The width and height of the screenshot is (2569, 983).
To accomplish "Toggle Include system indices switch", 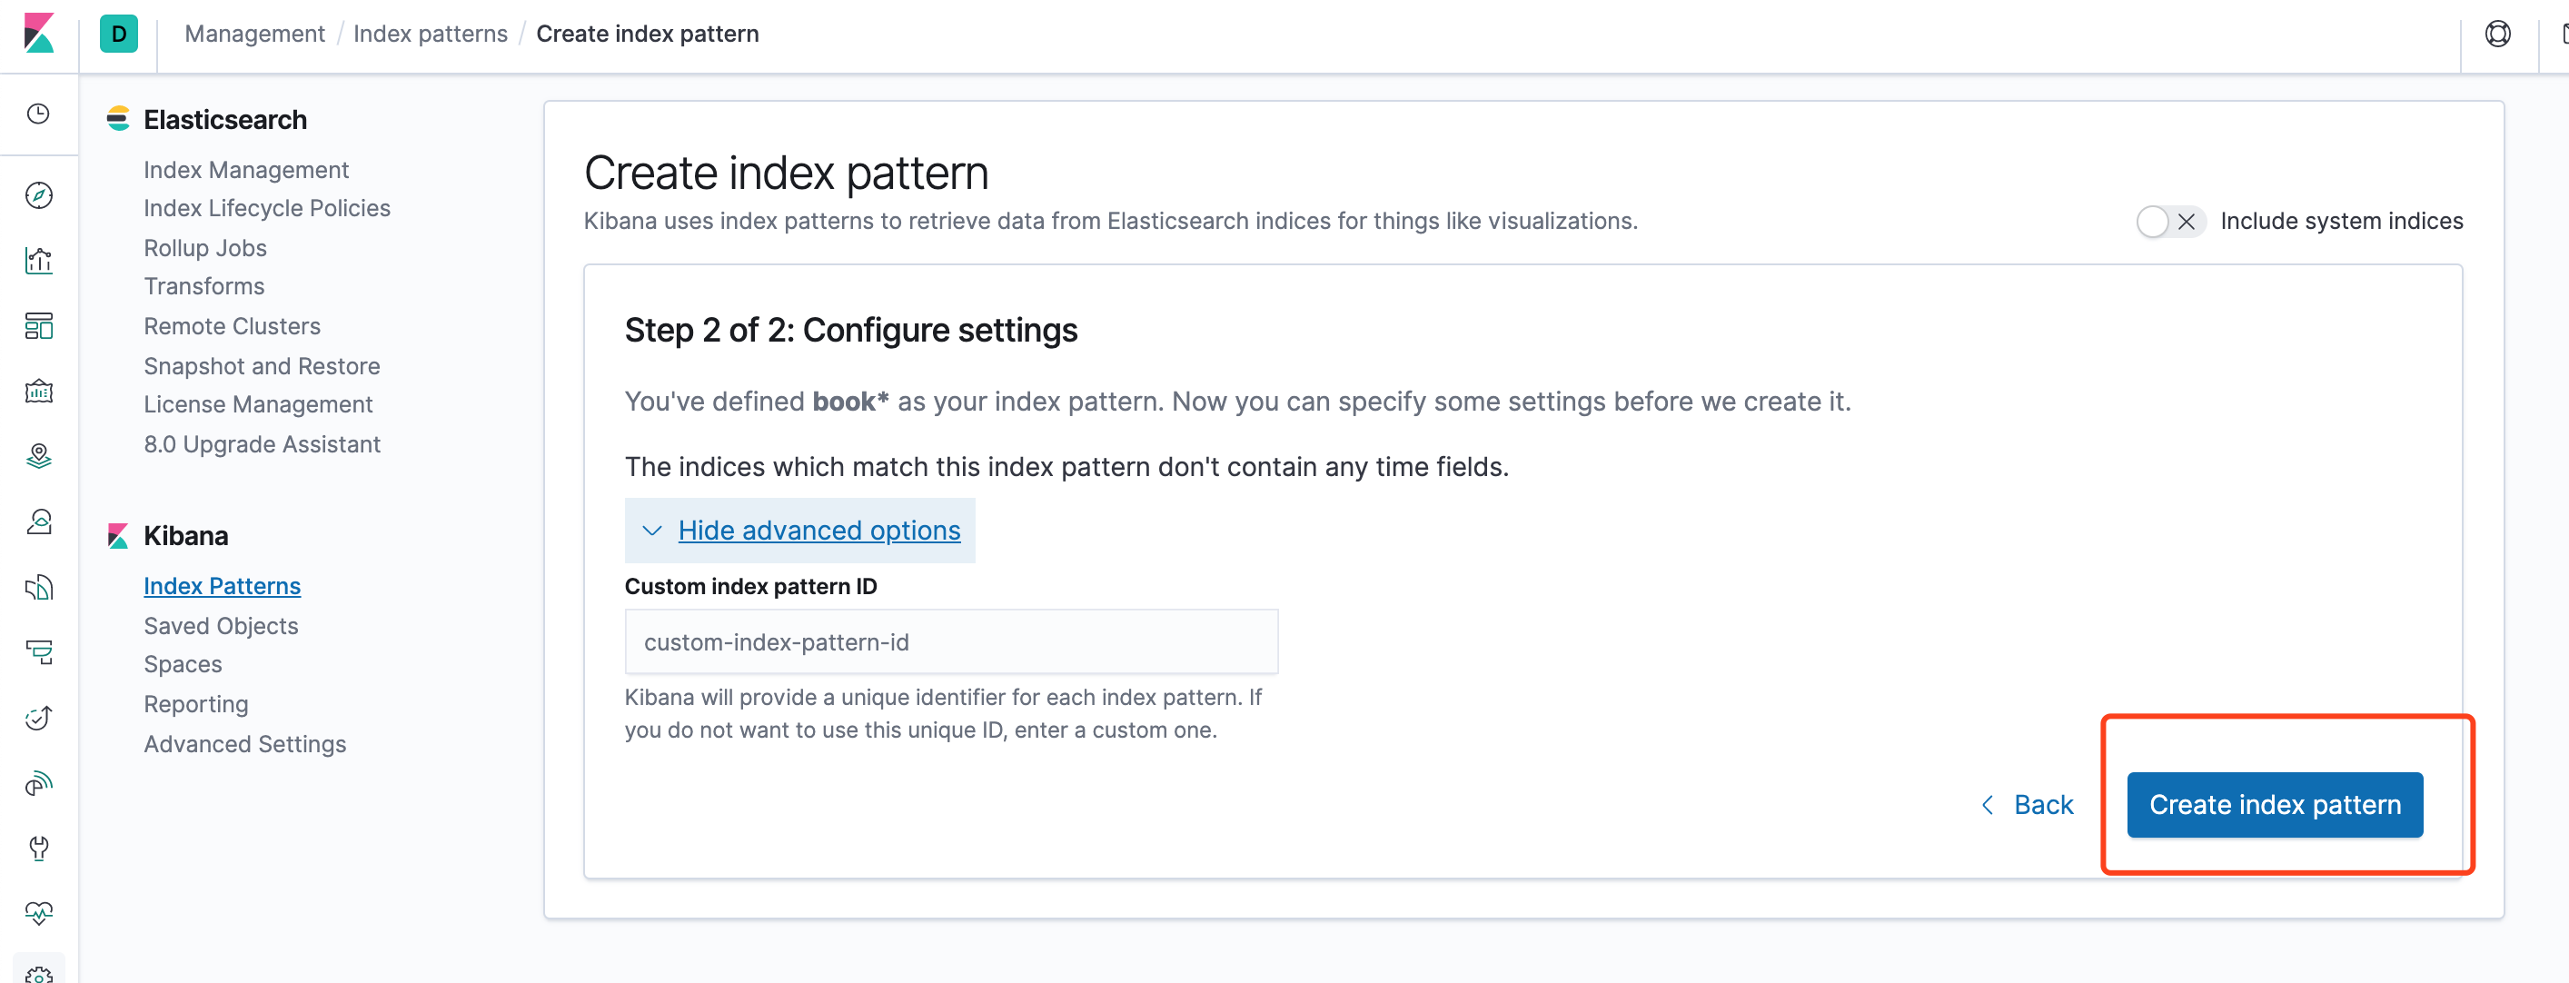I will [2169, 222].
